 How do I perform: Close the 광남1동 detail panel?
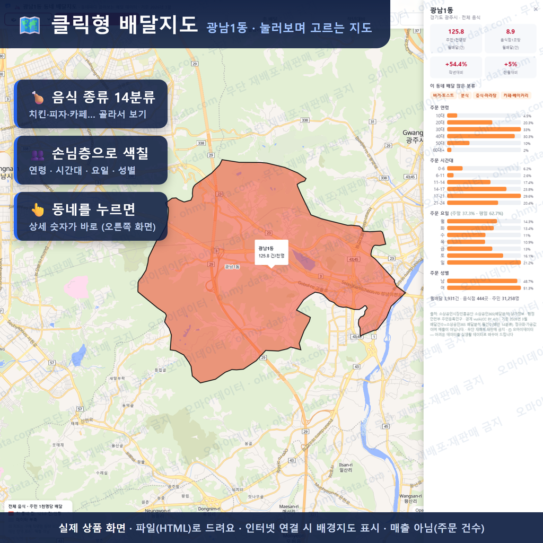536,10
